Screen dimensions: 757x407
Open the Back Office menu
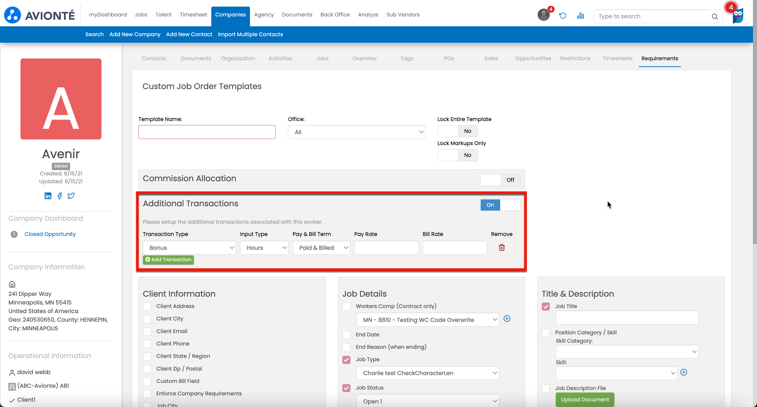[335, 15]
